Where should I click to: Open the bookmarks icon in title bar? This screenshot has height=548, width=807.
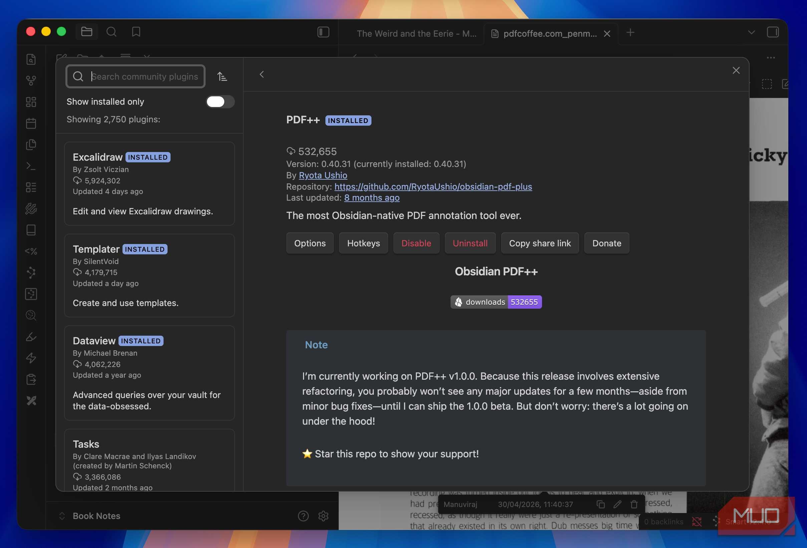pyautogui.click(x=136, y=32)
